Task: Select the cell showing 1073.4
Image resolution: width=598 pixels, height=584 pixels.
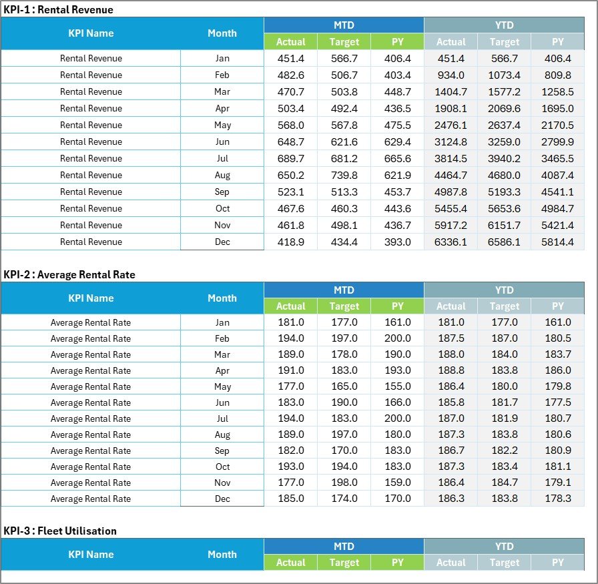Action: [504, 75]
